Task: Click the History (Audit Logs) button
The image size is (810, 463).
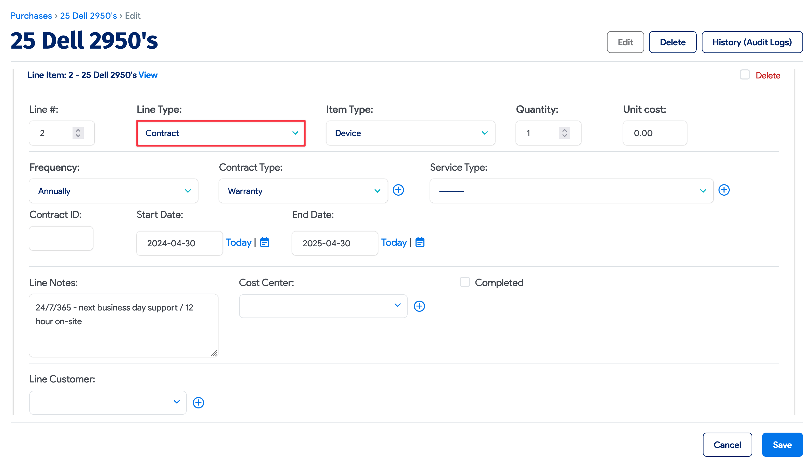Action: (x=752, y=42)
